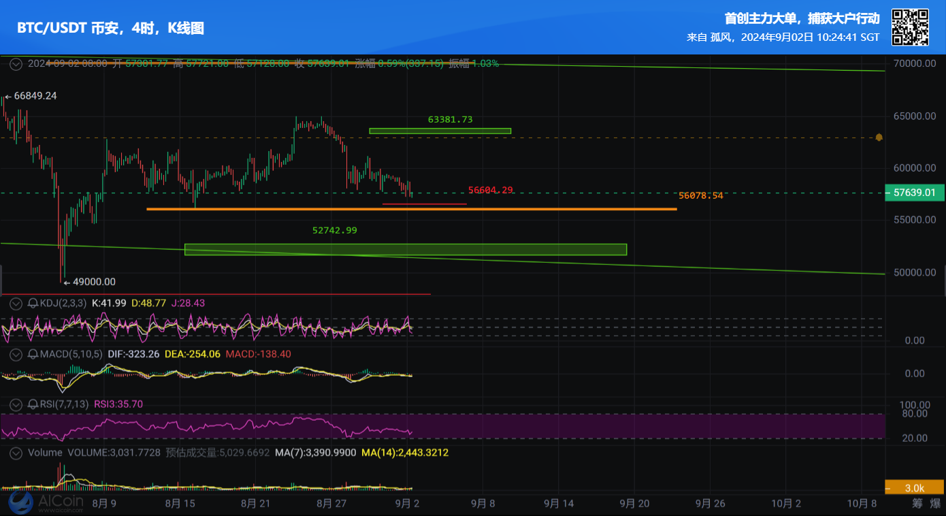
Task: Select the green 52742.99 support zone rectangle
Action: click(405, 249)
